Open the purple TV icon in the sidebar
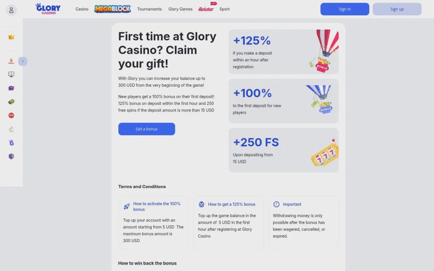This screenshot has height=271, width=434. [x=11, y=88]
